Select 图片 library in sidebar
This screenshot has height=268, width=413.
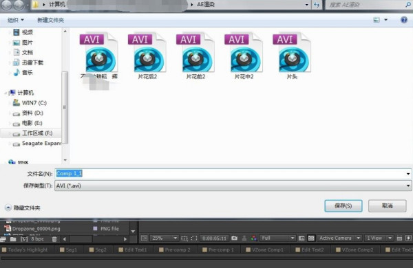[23, 43]
